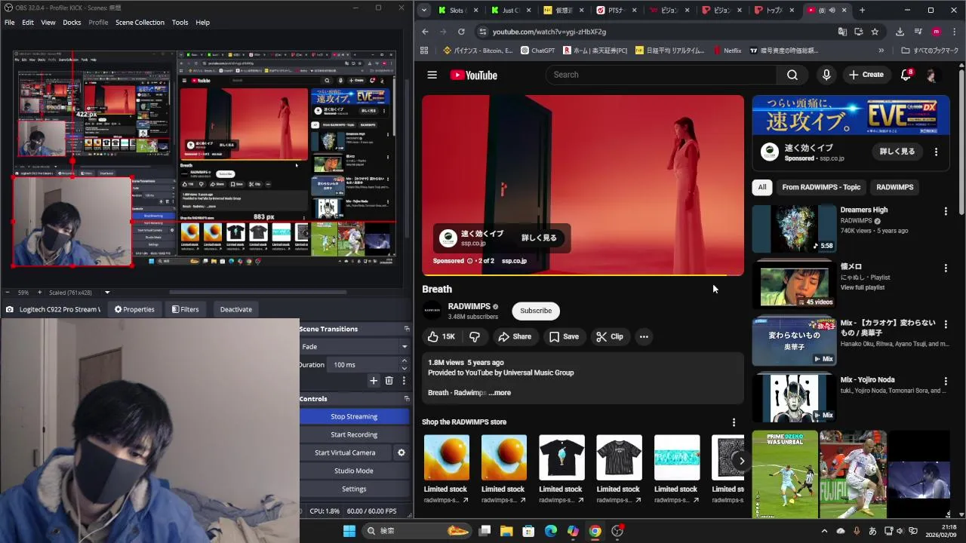
Task: Start voice search with microphone icon
Action: 826,75
